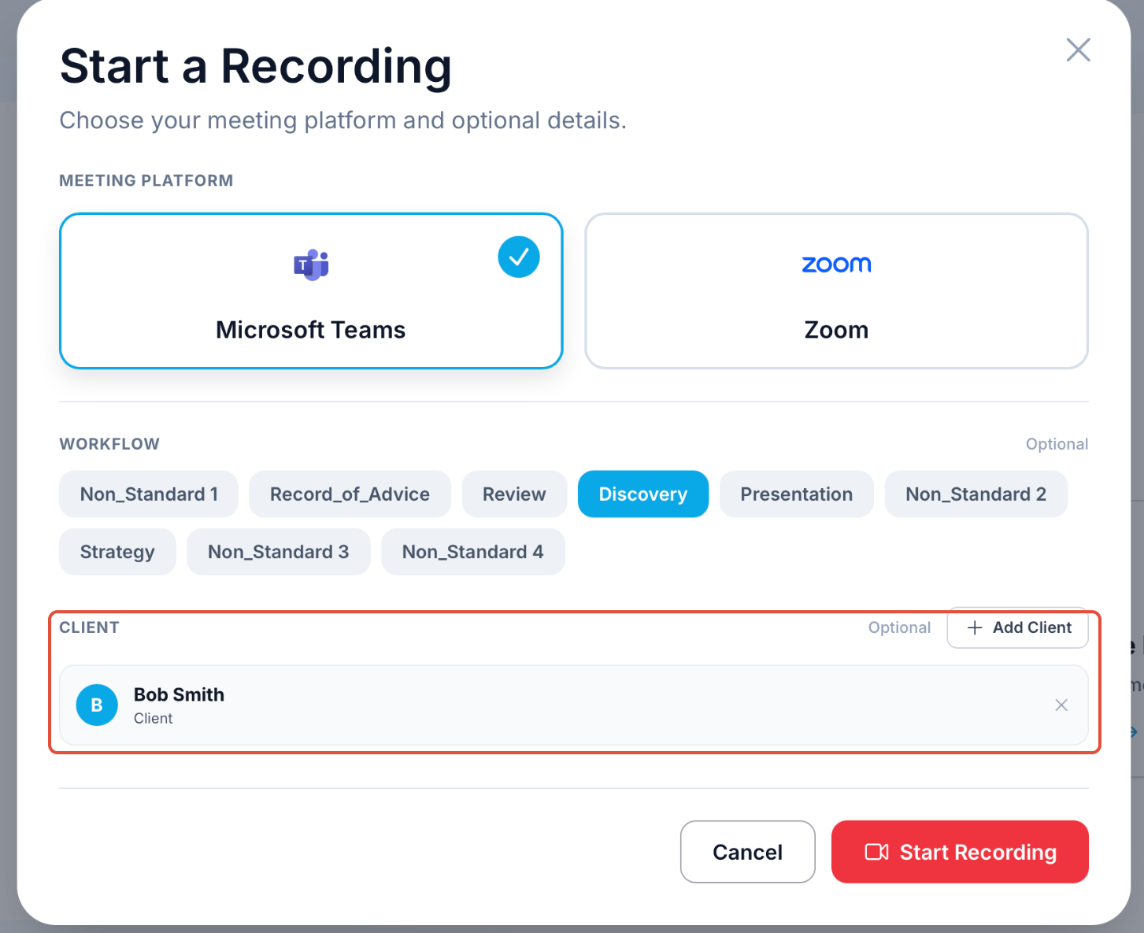This screenshot has width=1144, height=933.
Task: Click the Zoom logo icon
Action: click(x=836, y=265)
